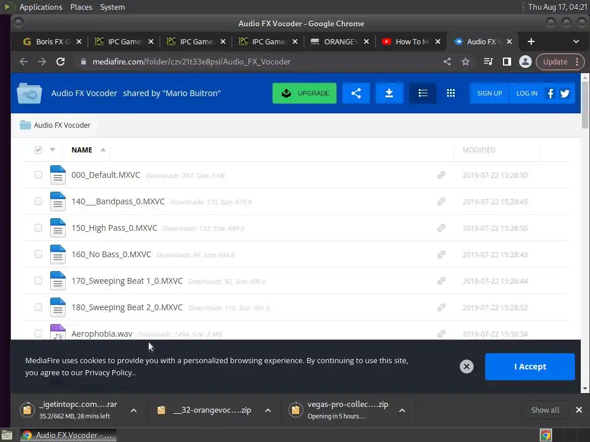Copy link icon for 000_Default.MXVC
The width and height of the screenshot is (590, 442).
click(441, 175)
